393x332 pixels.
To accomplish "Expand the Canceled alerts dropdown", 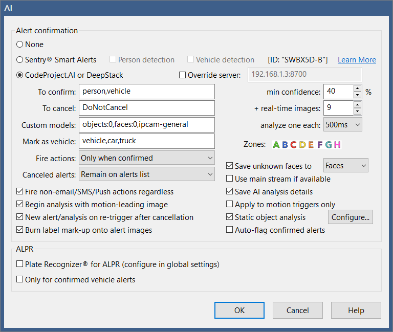I will pos(147,174).
